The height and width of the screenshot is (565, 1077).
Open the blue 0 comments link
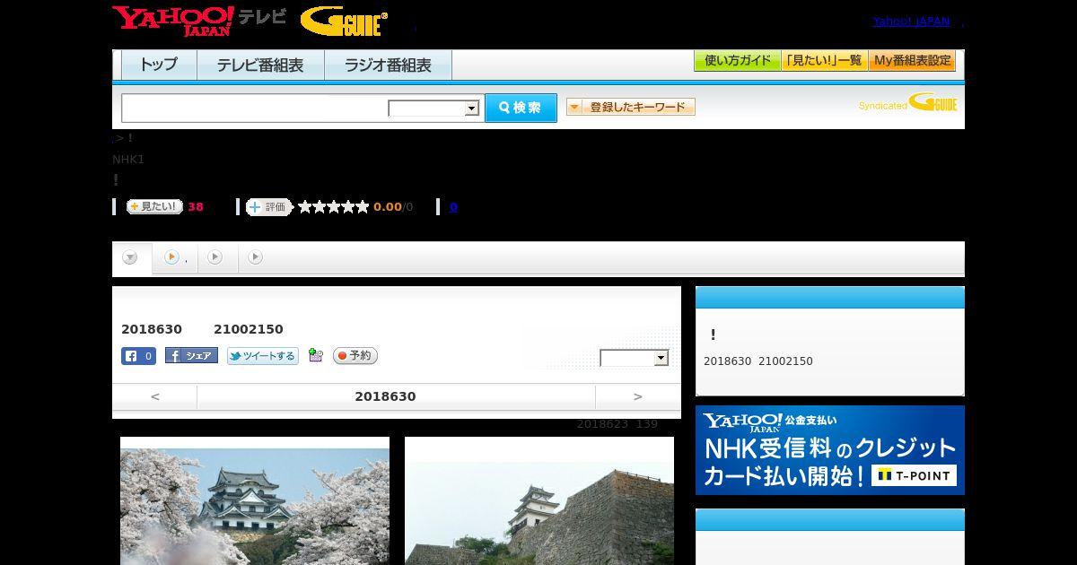click(x=453, y=207)
